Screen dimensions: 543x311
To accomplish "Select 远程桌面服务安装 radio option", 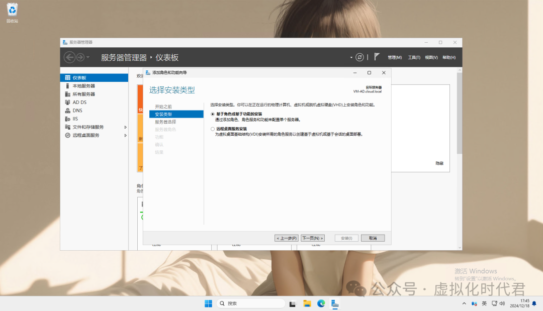I will (213, 129).
